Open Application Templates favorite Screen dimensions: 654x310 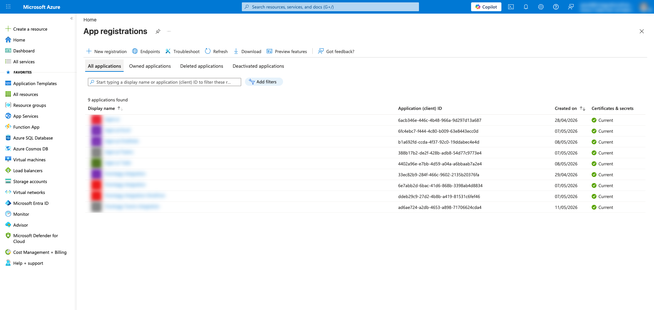[x=35, y=83]
